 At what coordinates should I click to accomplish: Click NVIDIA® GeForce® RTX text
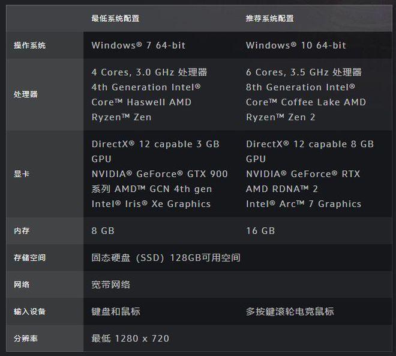tap(303, 174)
